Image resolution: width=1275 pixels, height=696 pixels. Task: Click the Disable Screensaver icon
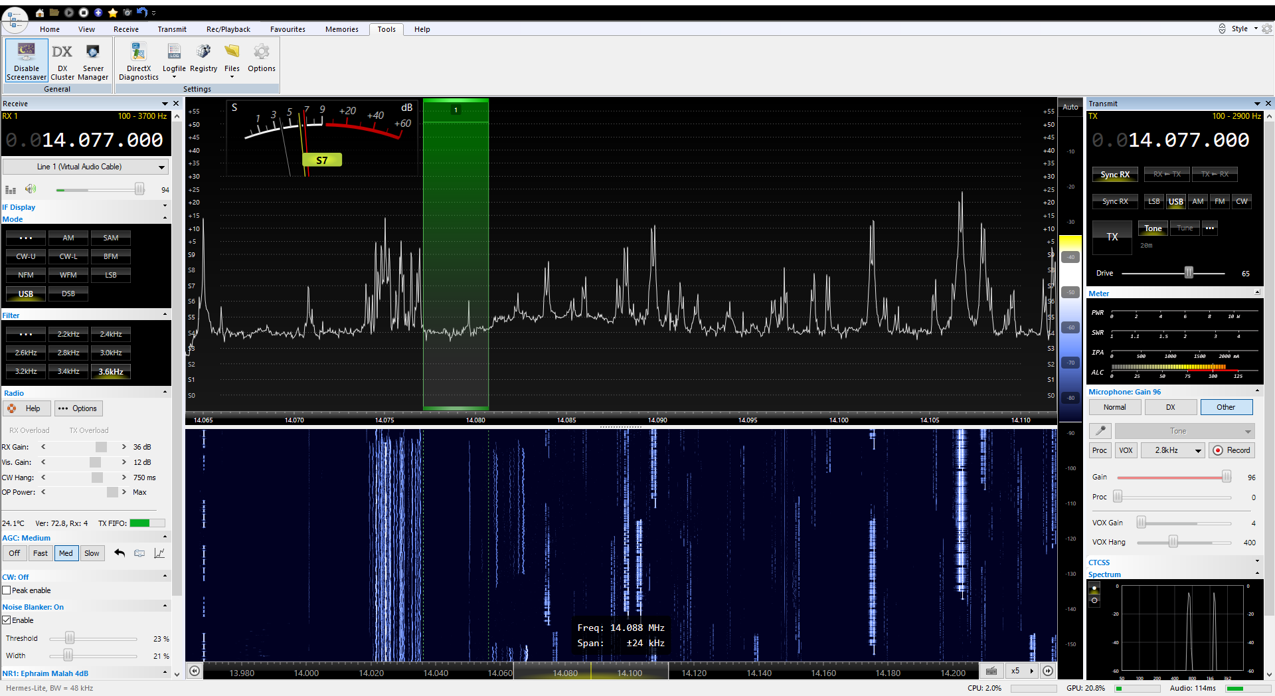click(27, 60)
